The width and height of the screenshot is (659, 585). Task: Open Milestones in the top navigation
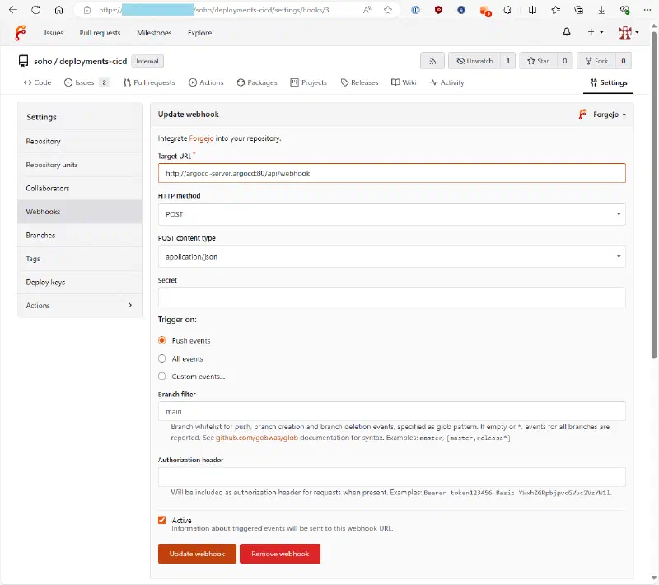154,33
